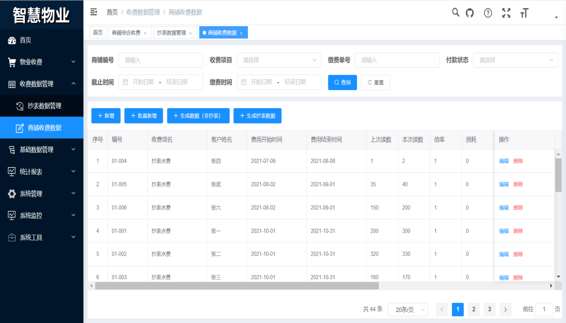Open the help question-mark icon
Image resolution: width=566 pixels, height=323 pixels.
[x=488, y=13]
